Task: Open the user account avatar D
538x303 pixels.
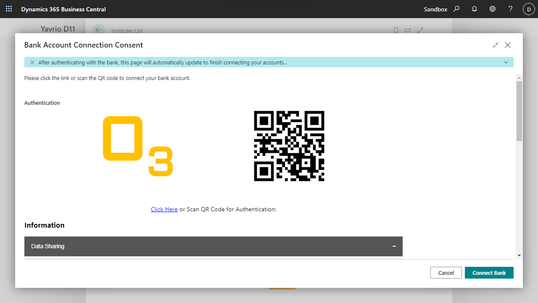Action: 529,9
